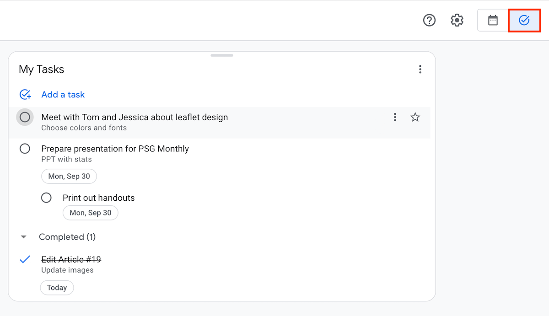This screenshot has height=316, width=549.
Task: Click the Today date chip
Action: 57,288
